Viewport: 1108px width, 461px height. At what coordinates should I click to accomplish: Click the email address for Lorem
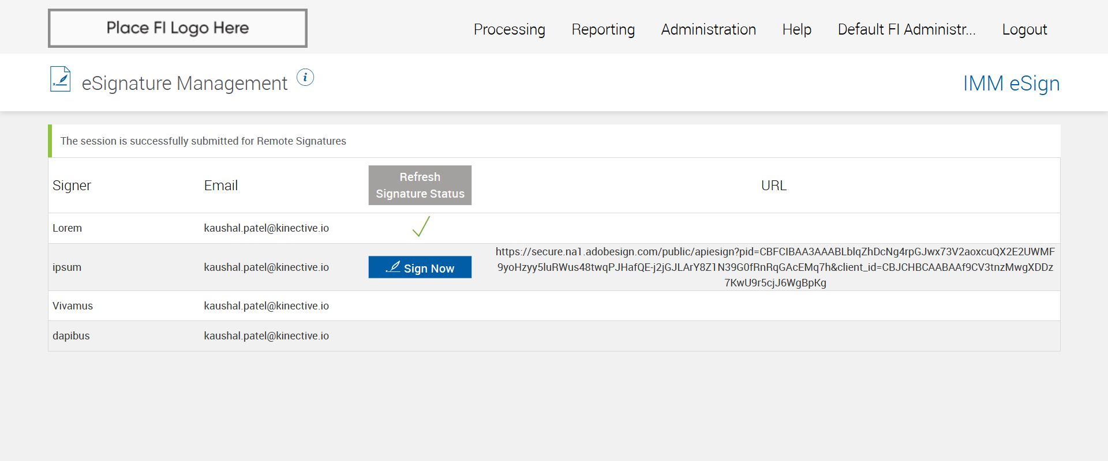[x=266, y=228]
